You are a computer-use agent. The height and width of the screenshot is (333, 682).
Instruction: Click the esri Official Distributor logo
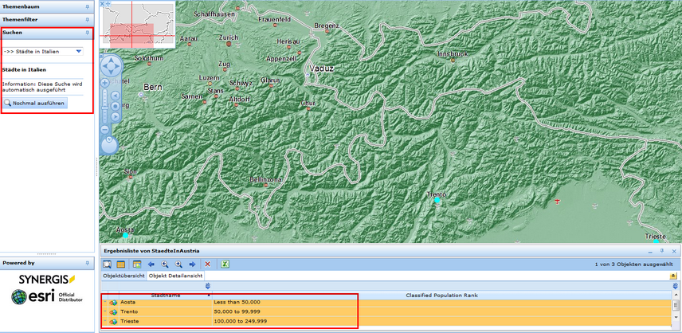point(47,296)
